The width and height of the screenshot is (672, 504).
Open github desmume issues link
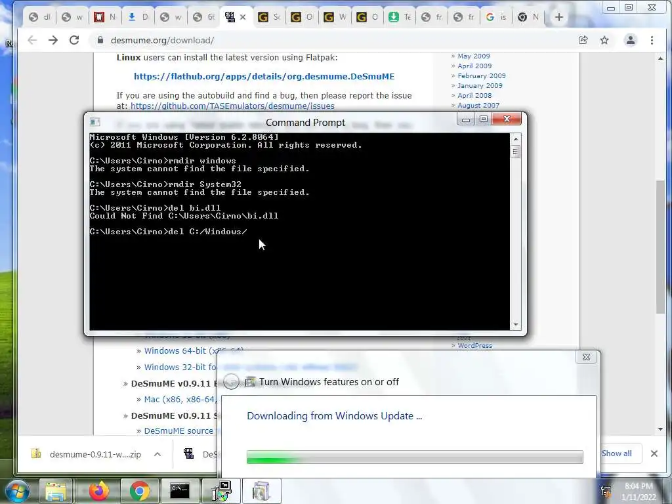click(232, 106)
